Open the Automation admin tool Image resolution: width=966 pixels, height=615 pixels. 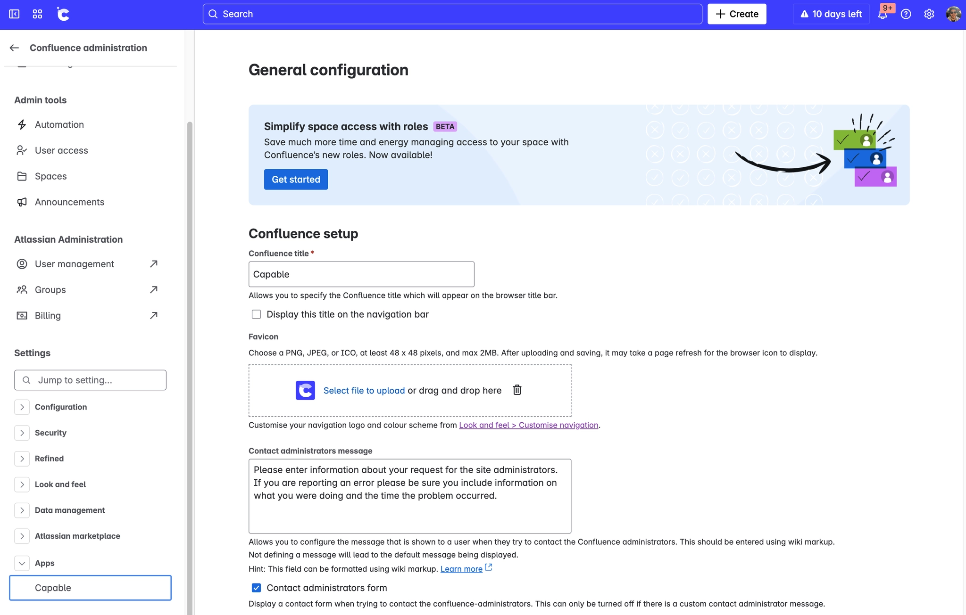click(59, 124)
